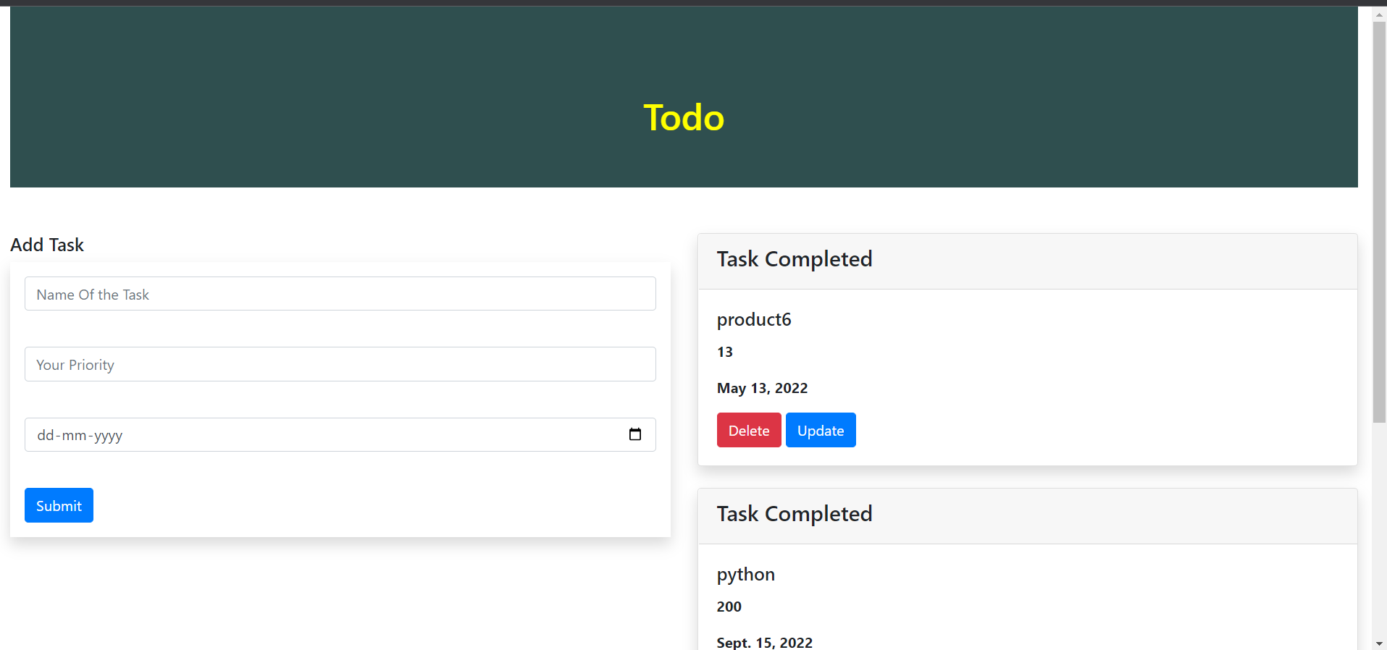Click the scrollbar up arrow
The height and width of the screenshot is (650, 1387).
coord(1379,14)
